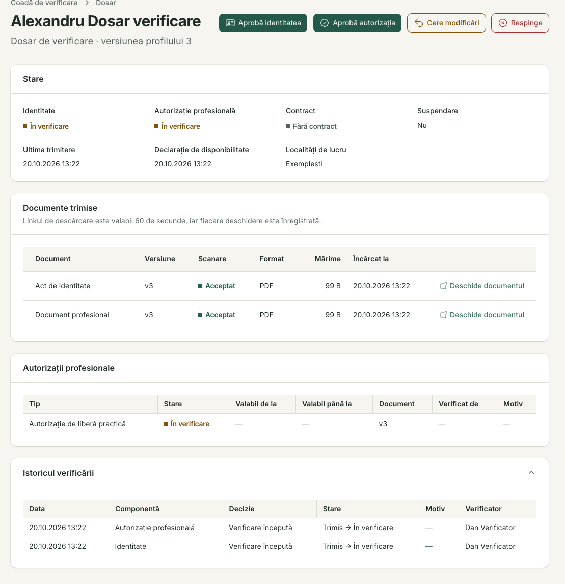
Task: Click the ID card icon on Aprobă identitatea
Action: point(230,23)
